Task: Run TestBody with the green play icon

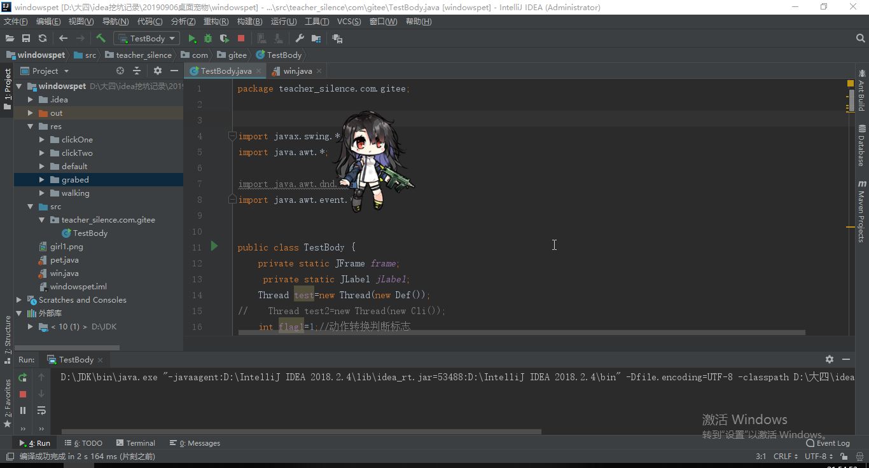Action: coord(192,38)
